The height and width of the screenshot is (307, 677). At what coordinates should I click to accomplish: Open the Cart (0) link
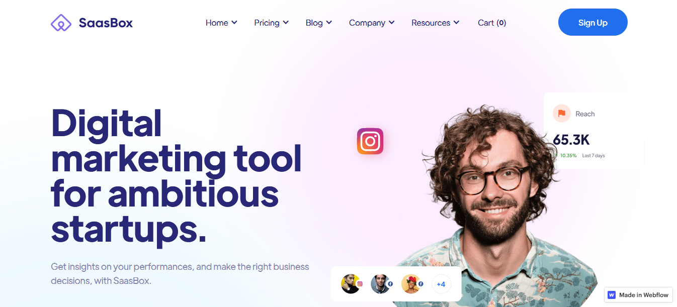[492, 23]
